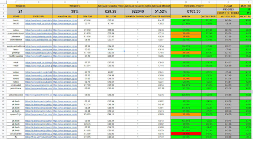
Task: Open the Amazon URL in boots row
Action: (65, 20)
